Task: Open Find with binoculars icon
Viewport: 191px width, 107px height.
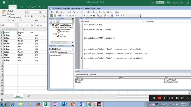Action: tap(73, 15)
